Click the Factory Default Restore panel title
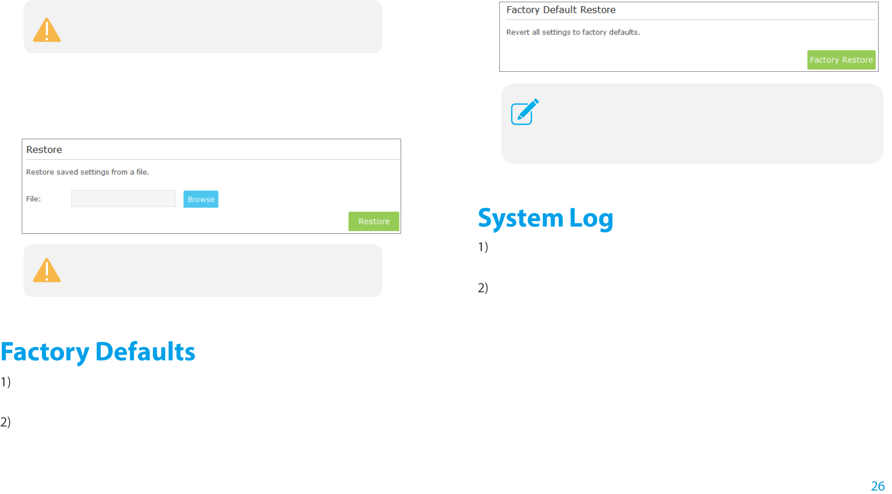The height and width of the screenshot is (494, 892). (561, 10)
